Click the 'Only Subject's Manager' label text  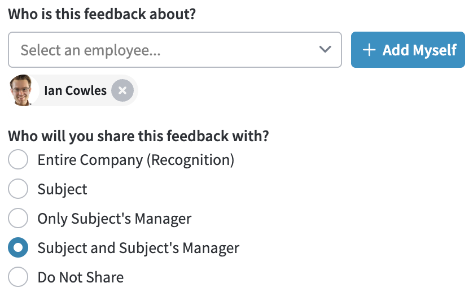point(115,219)
